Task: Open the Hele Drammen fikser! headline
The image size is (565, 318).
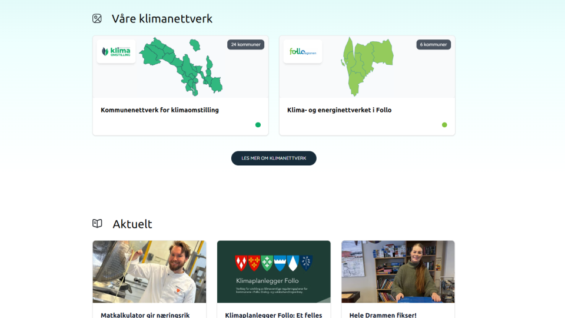Action: pos(383,314)
